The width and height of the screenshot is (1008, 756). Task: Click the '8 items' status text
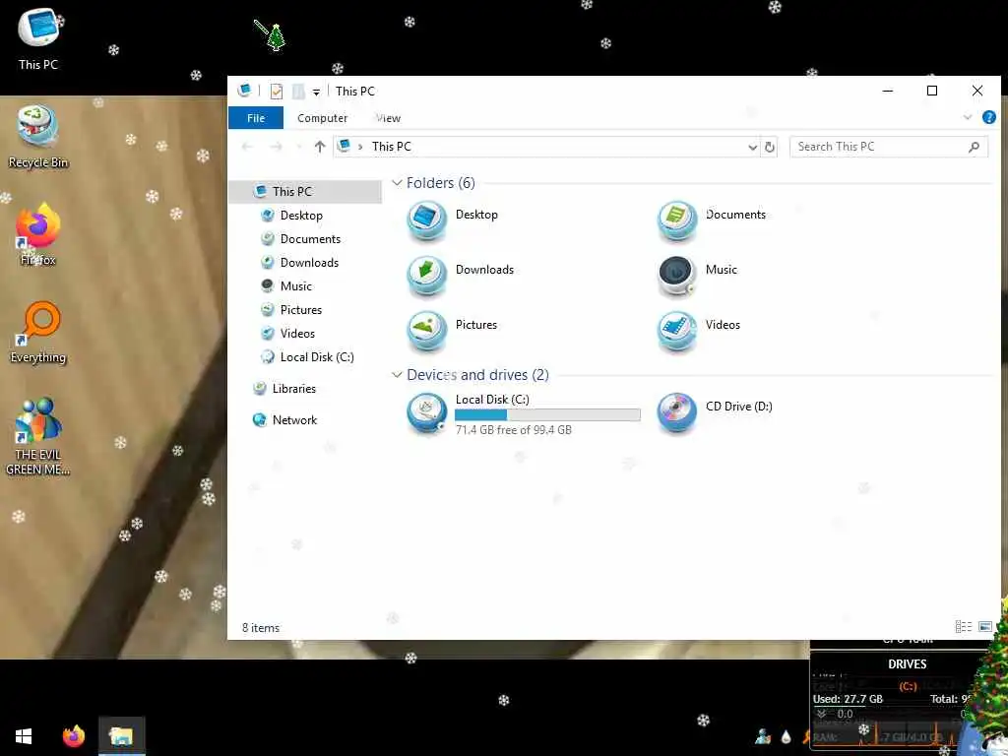click(x=260, y=627)
